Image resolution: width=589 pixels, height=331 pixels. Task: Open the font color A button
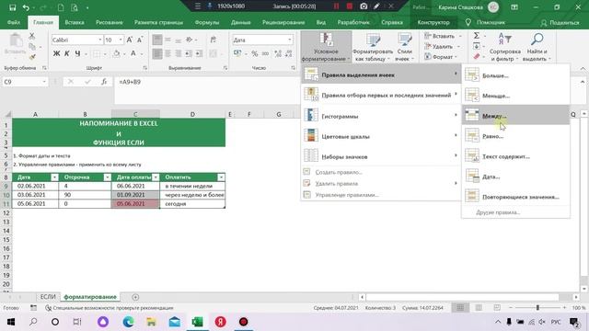tap(133, 54)
